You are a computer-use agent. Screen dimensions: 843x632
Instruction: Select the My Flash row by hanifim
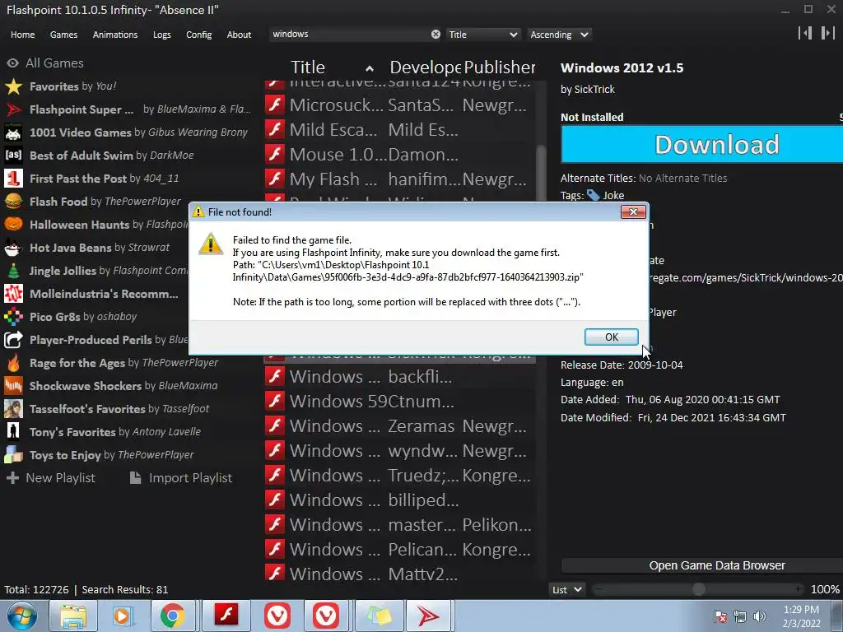[x=399, y=179]
